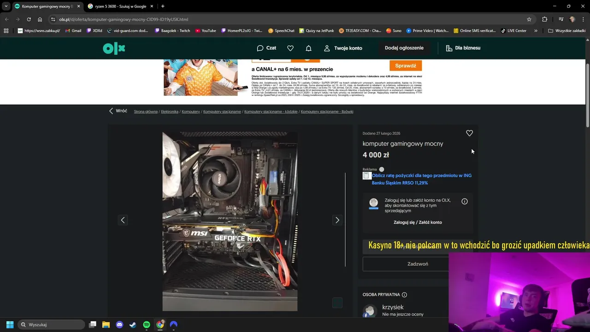This screenshot has width=590, height=332.
Task: Open Dla biznesu section
Action: point(463,48)
